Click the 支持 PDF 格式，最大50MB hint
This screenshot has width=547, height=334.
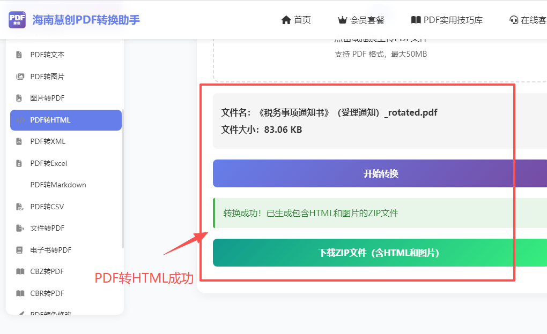[381, 54]
